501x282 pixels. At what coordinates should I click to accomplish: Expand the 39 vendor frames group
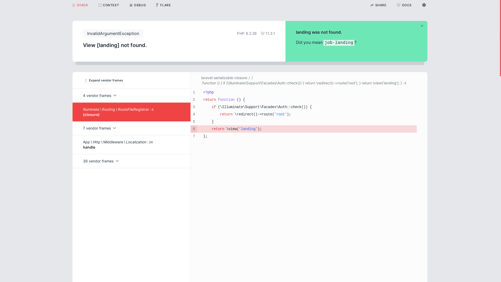click(x=132, y=161)
